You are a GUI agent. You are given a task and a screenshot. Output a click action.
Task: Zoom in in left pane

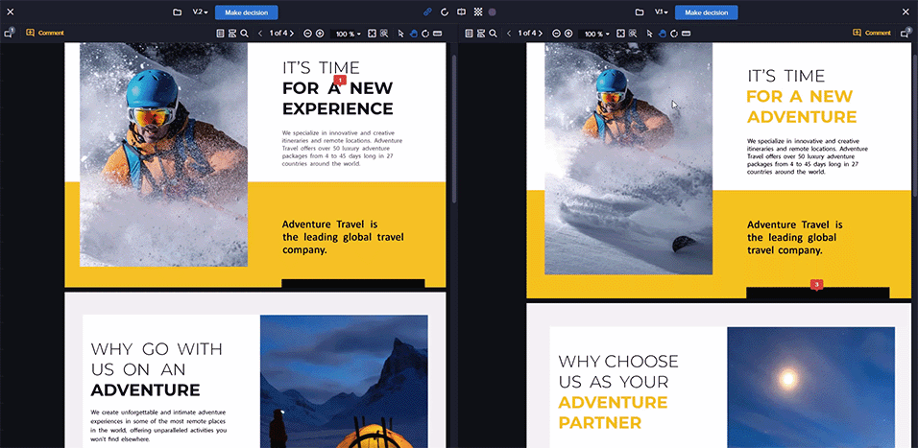pyautogui.click(x=320, y=34)
